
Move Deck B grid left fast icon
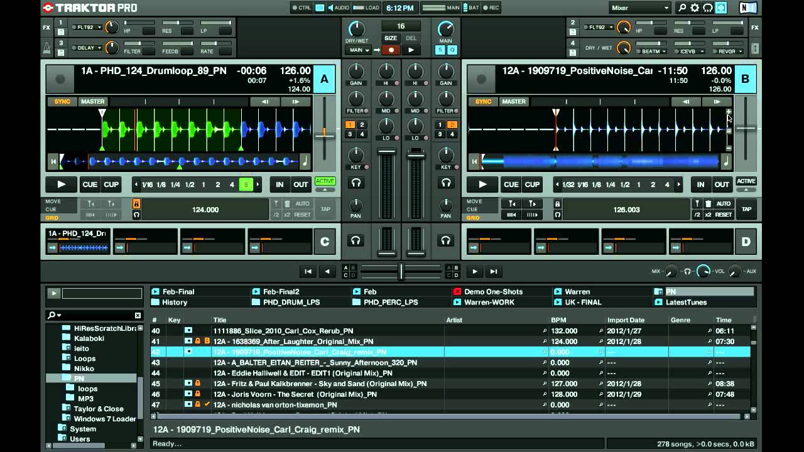[512, 215]
